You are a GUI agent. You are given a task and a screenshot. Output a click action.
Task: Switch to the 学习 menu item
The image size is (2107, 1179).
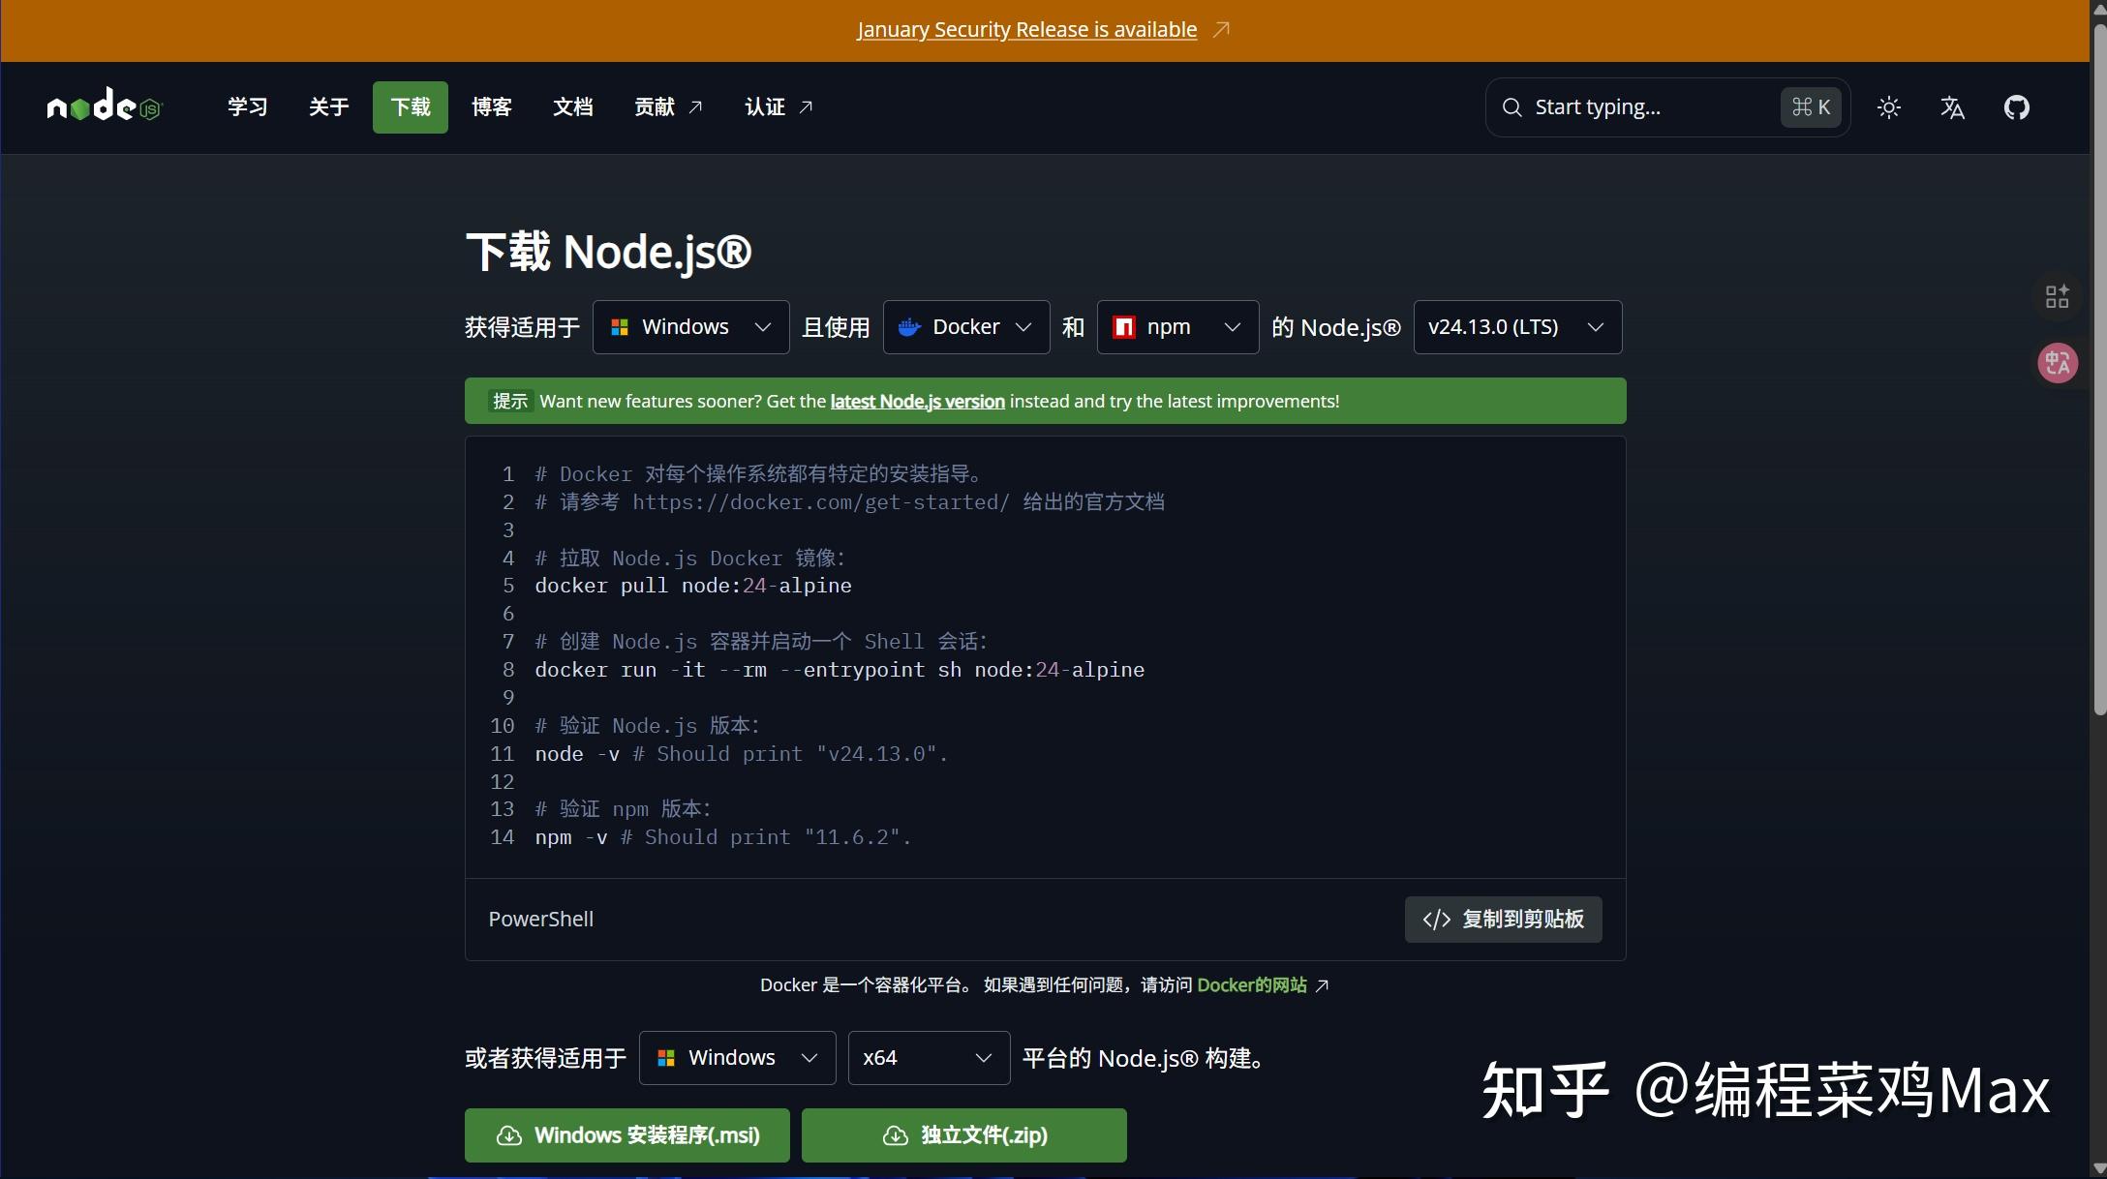[246, 106]
